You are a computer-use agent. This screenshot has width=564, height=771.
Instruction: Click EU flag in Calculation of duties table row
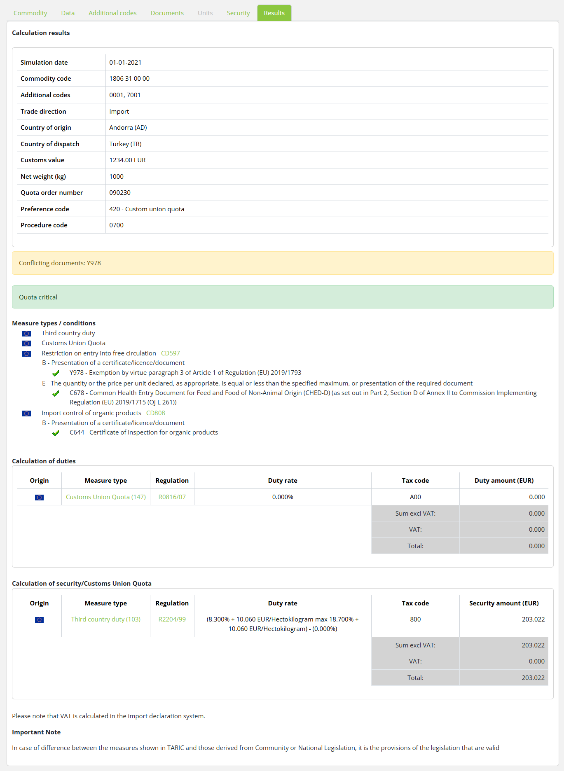pyautogui.click(x=39, y=498)
